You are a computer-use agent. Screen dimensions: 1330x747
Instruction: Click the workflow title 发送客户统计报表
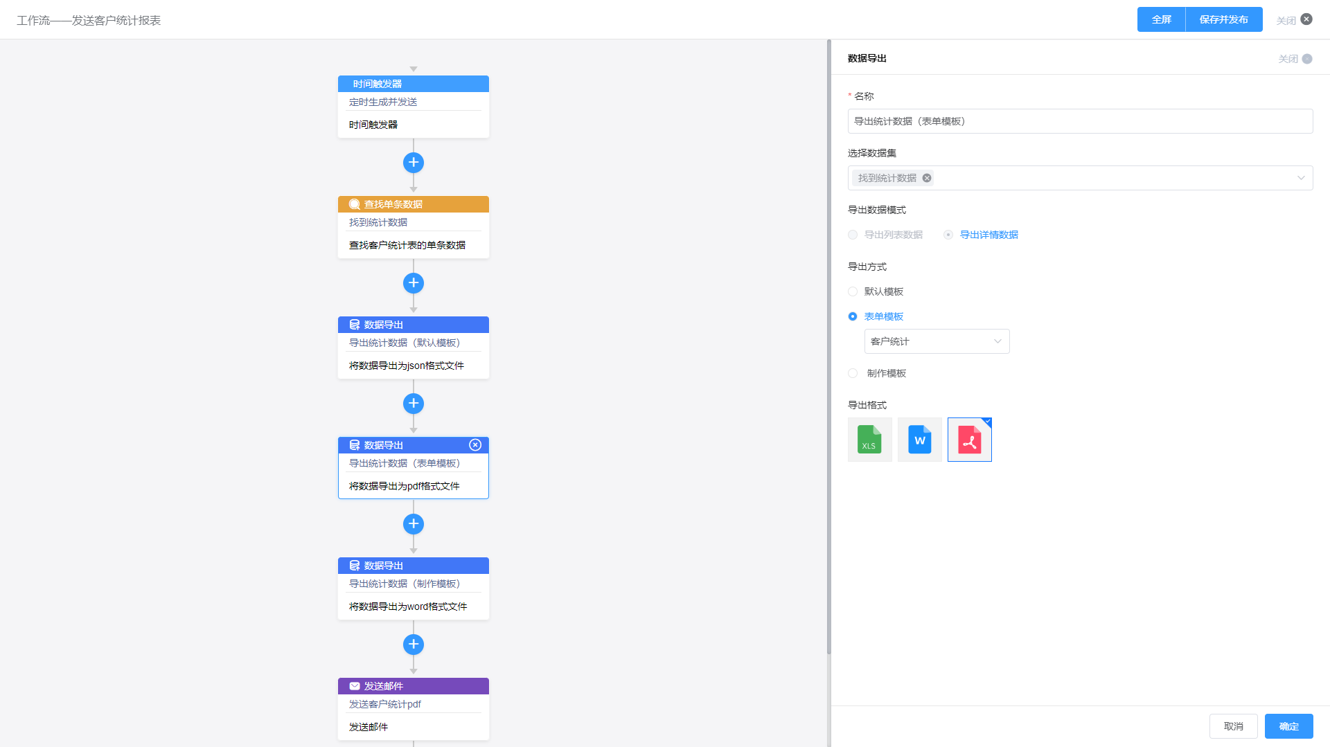pyautogui.click(x=116, y=21)
